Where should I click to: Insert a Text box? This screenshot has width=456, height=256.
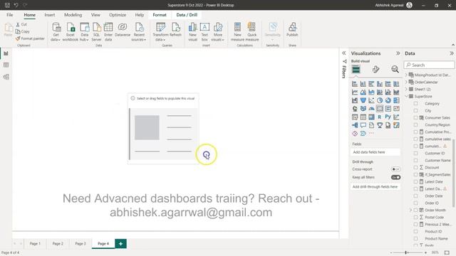tap(204, 32)
